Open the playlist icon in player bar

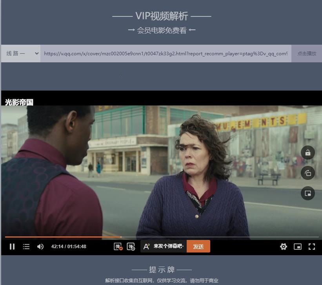tap(26, 247)
